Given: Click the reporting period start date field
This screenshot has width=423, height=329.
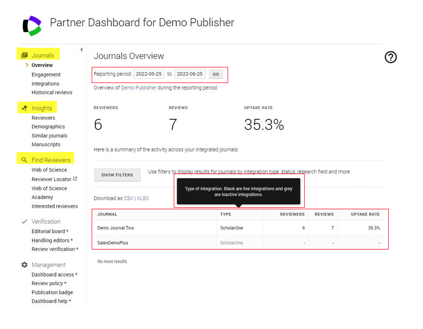Looking at the screenshot, I should point(149,74).
